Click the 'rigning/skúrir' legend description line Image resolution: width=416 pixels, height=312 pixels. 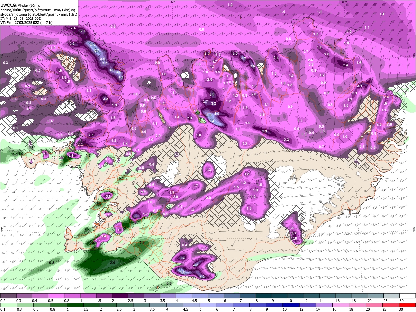pyautogui.click(x=38, y=10)
